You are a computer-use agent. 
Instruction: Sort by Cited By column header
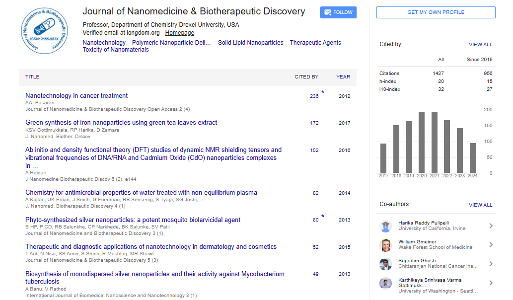[306, 77]
